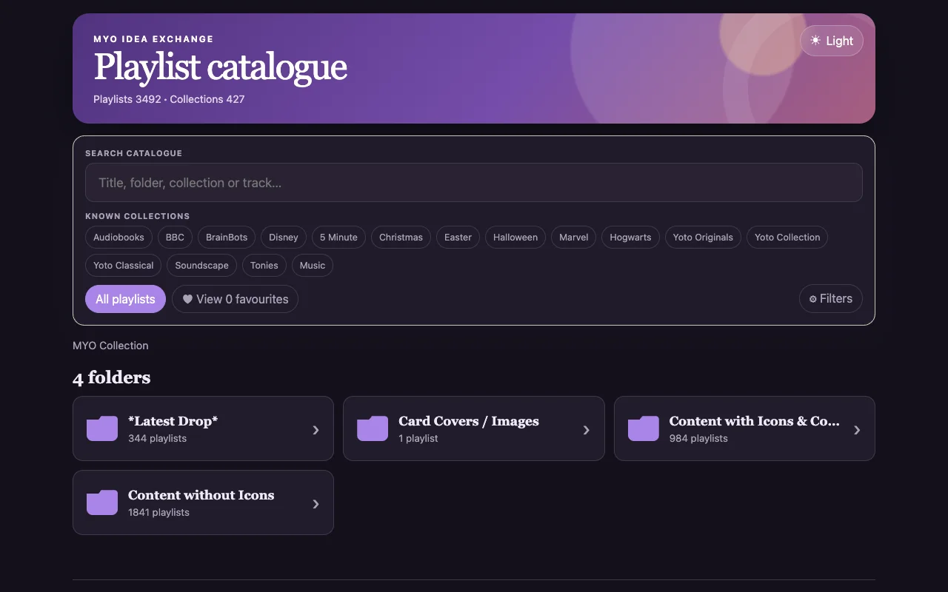Viewport: 948px width, 592px height.
Task: Select the All playlists tab
Action: pyautogui.click(x=125, y=299)
